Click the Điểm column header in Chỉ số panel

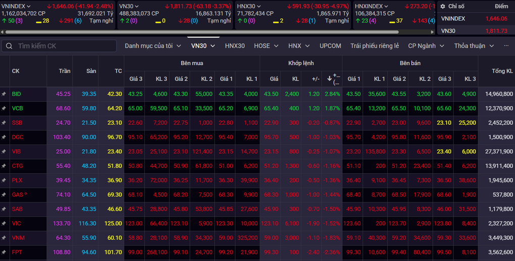(x=501, y=6)
